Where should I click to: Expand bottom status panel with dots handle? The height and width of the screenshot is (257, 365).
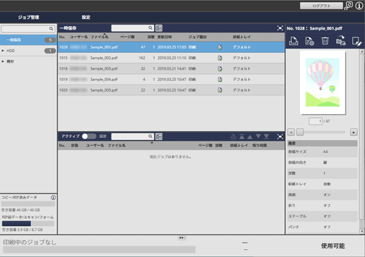[x=181, y=238]
